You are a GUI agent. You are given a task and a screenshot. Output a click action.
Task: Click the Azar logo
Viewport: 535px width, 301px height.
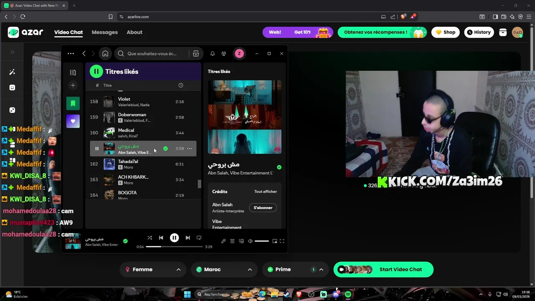click(x=25, y=32)
